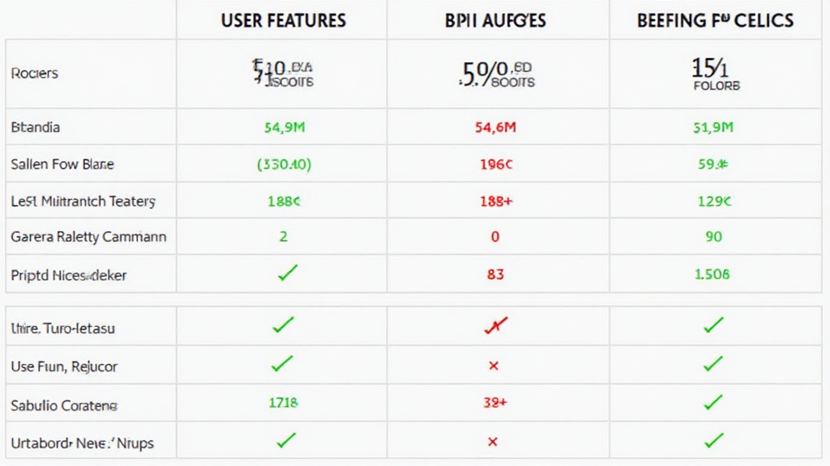Click User Features checkmark in Use Fiun, Rejucor row
Image resolution: width=830 pixels, height=466 pixels.
coord(282,364)
